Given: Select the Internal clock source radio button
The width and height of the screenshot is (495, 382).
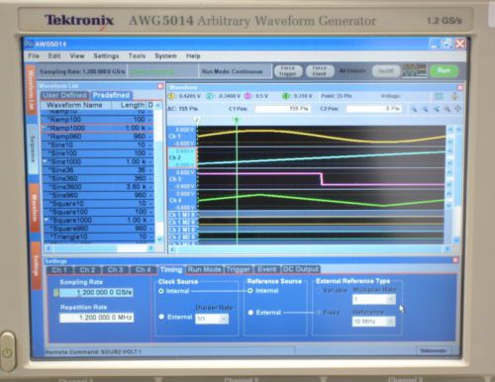Looking at the screenshot, I should coord(161,291).
